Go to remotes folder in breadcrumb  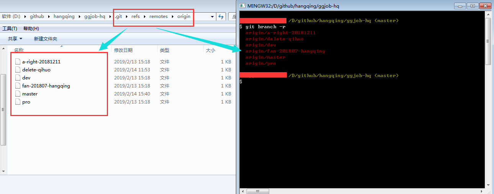pyautogui.click(x=159, y=16)
